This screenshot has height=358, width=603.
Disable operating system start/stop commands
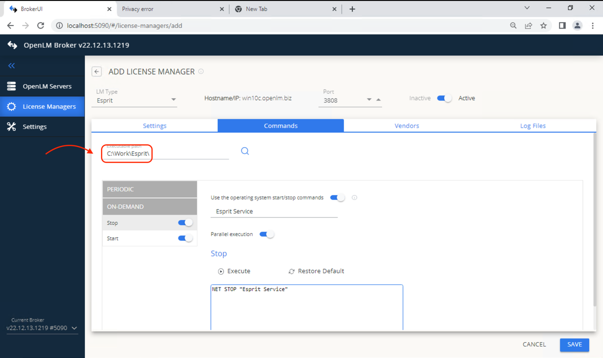click(x=337, y=198)
